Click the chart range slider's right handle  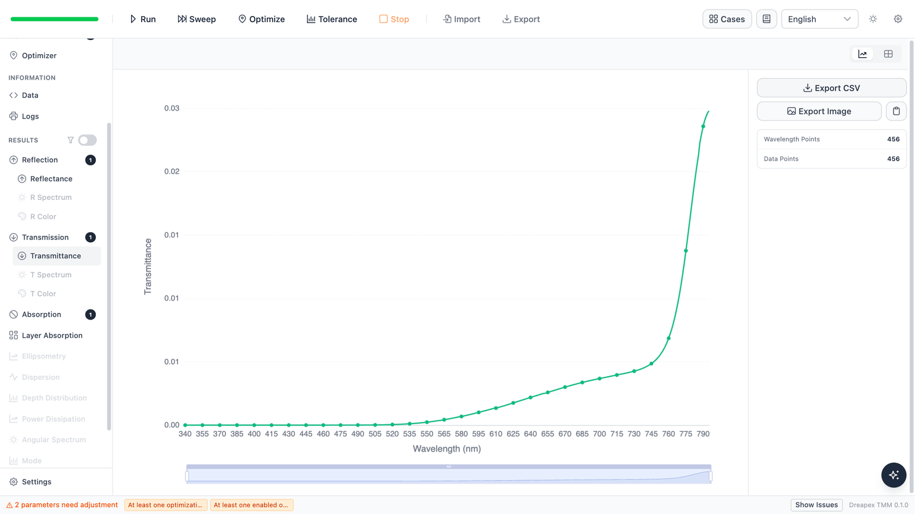click(711, 476)
